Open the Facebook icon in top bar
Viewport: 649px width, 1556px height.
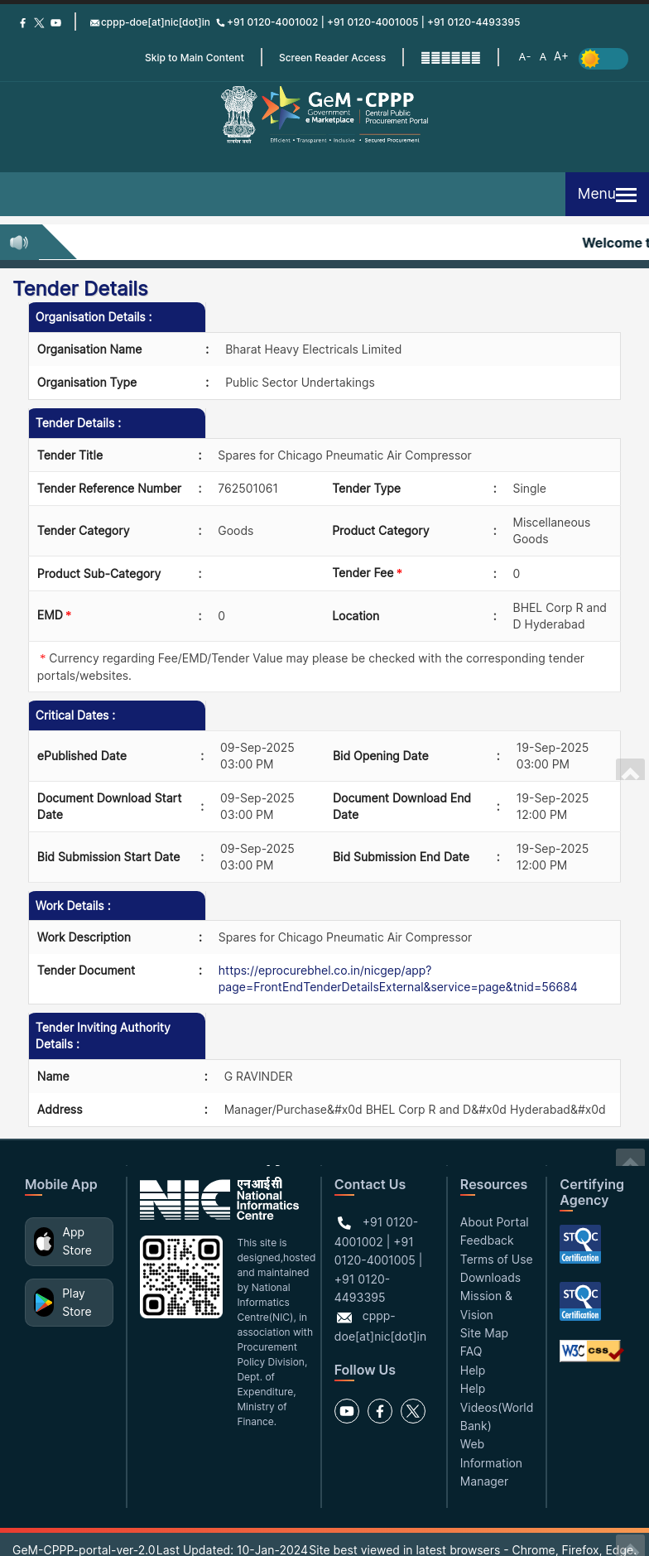[22, 23]
